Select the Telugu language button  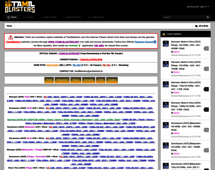click(76, 80)
